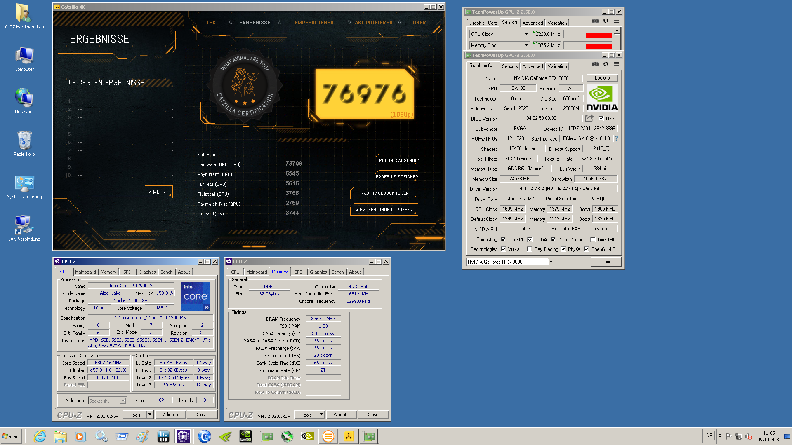This screenshot has width=792, height=445.
Task: Open Paint from the taskbar
Action: pyautogui.click(x=142, y=436)
